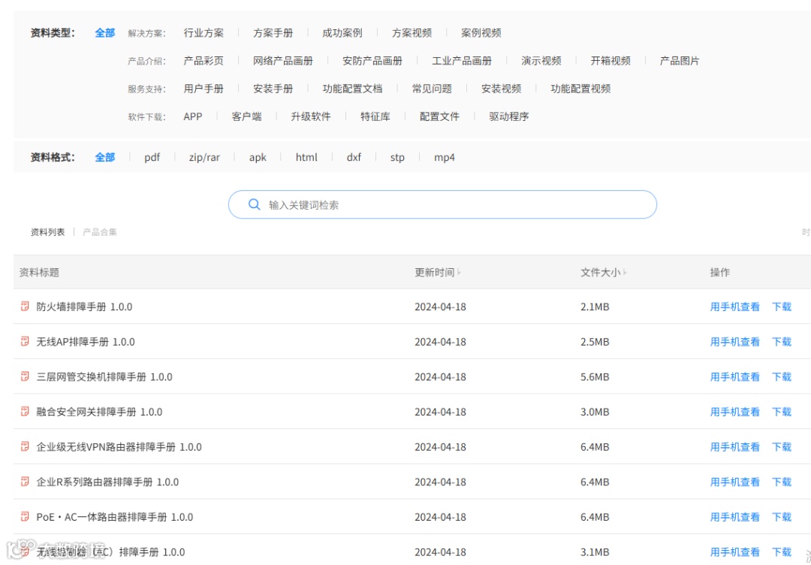Filter by 功能配置视频
Screen dimensions: 811x565
click(580, 89)
